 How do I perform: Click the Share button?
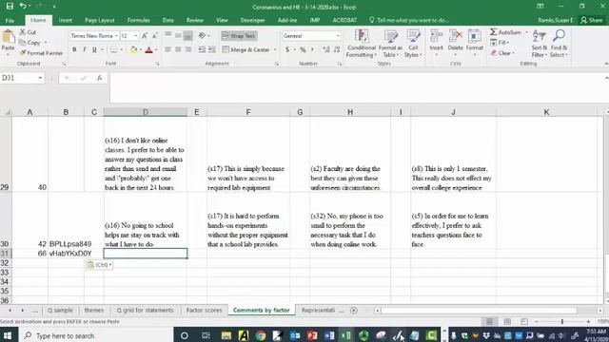point(592,20)
